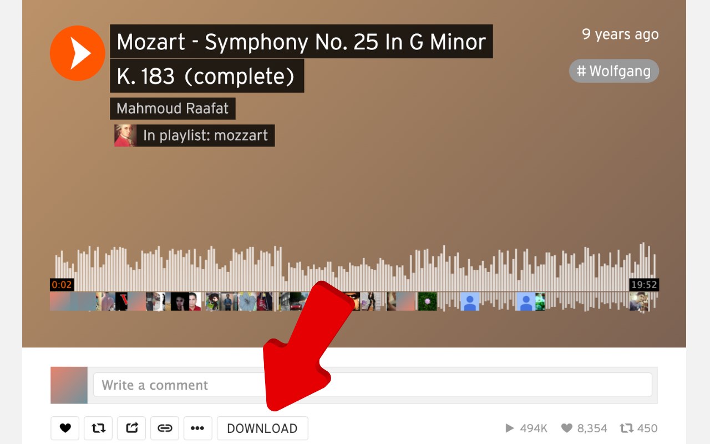Screen dimensions: 710x444
Task: Open the track title Mozart Symphony No. 25
Action: pyautogui.click(x=301, y=58)
